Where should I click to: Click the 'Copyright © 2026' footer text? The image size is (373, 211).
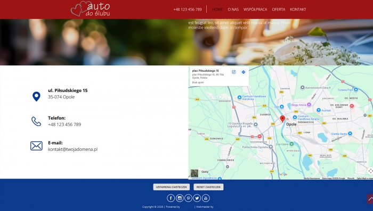point(153,207)
